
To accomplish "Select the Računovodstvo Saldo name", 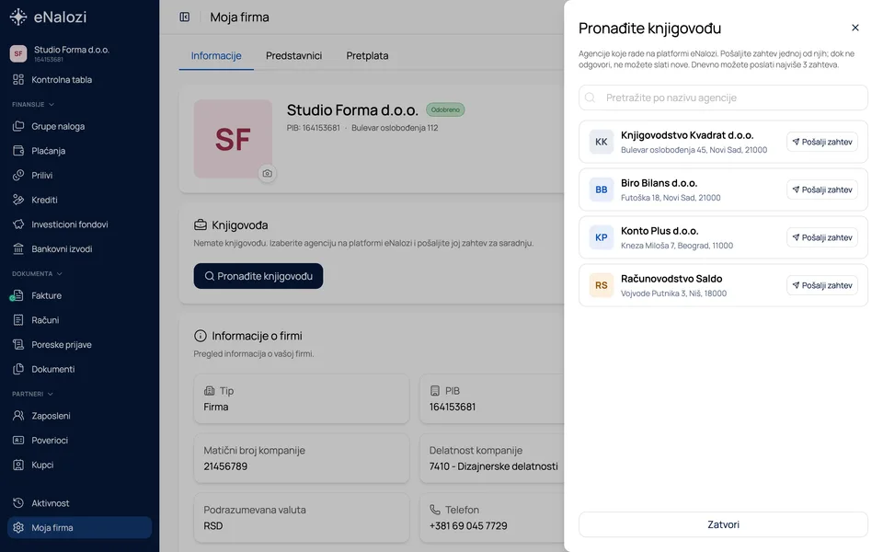I will pos(671,279).
